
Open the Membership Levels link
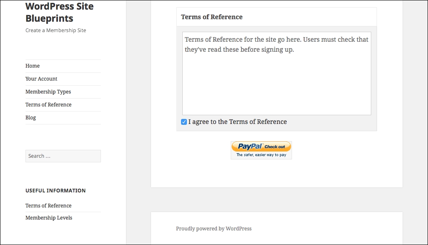[48, 218]
